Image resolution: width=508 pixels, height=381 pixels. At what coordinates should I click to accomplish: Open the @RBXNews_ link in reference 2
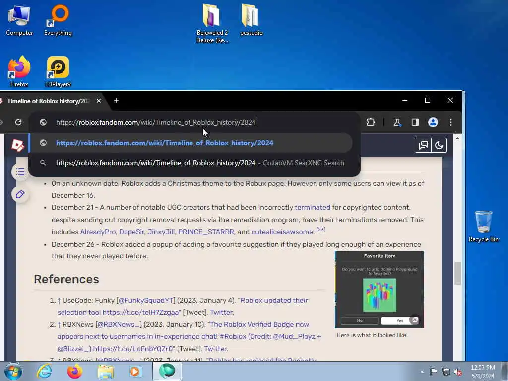click(120, 324)
